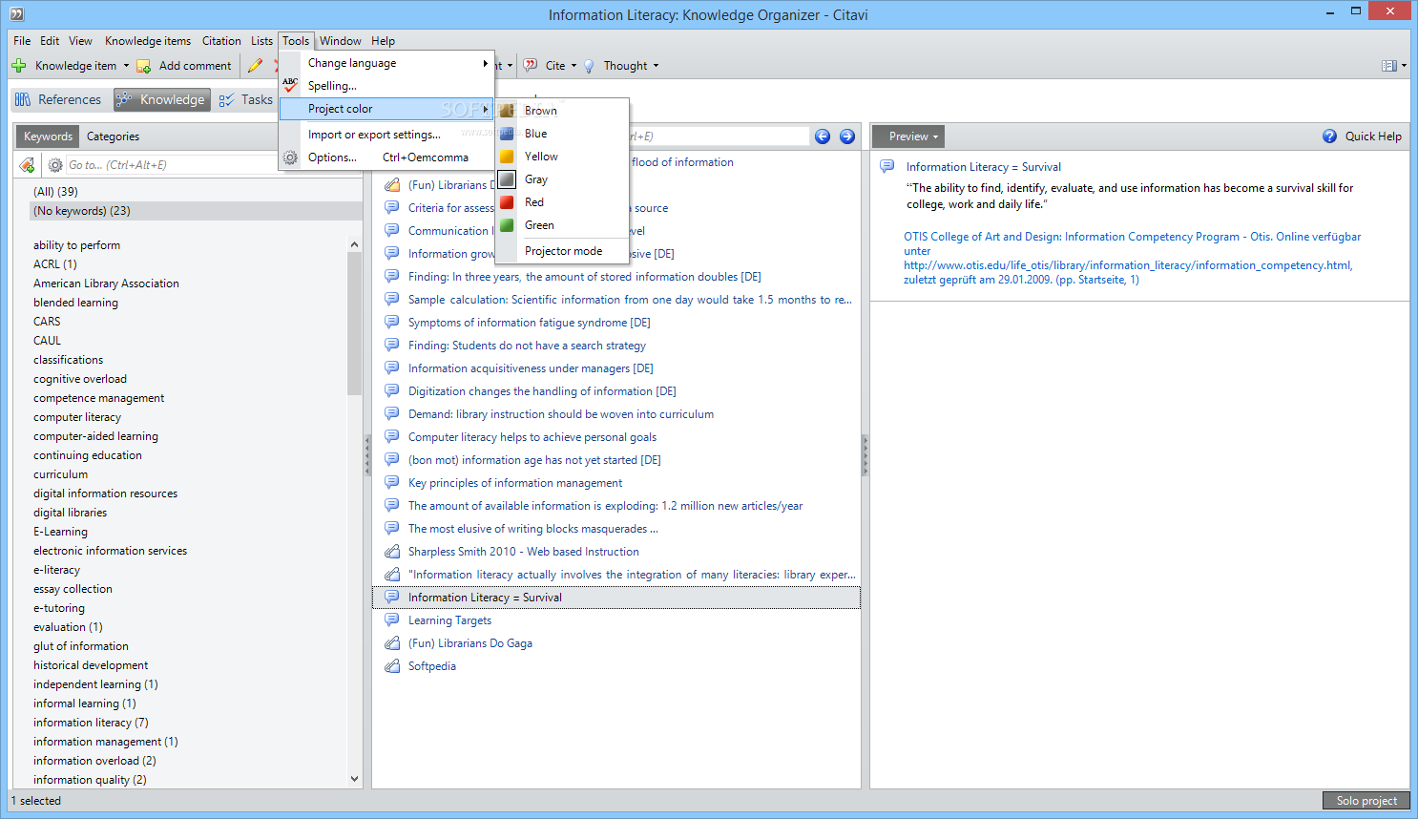The image size is (1418, 819).
Task: Select the (No keywords) (23) filter
Action: click(196, 211)
